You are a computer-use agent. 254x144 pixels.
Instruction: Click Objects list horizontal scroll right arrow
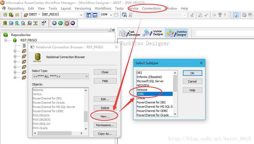(81, 133)
